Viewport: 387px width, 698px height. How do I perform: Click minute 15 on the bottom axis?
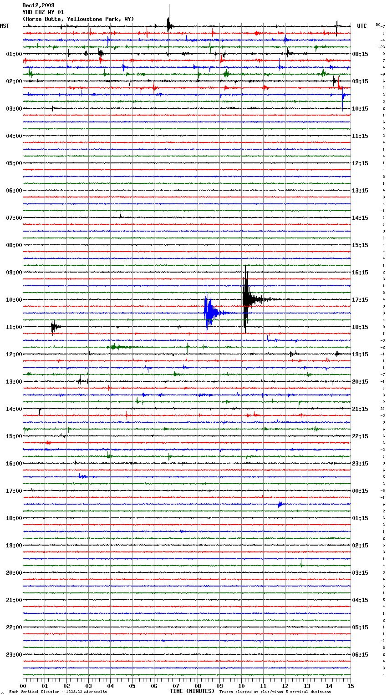351,686
